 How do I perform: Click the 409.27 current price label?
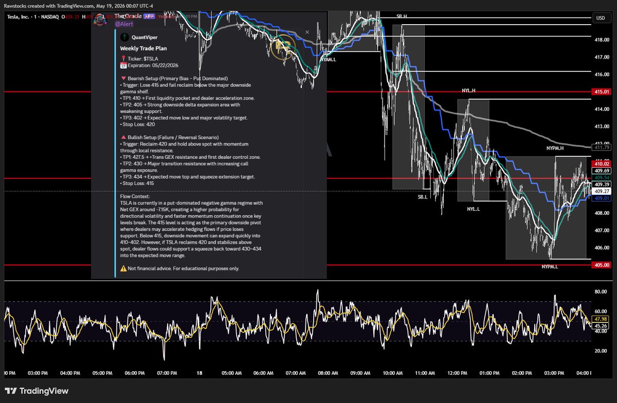601,191
